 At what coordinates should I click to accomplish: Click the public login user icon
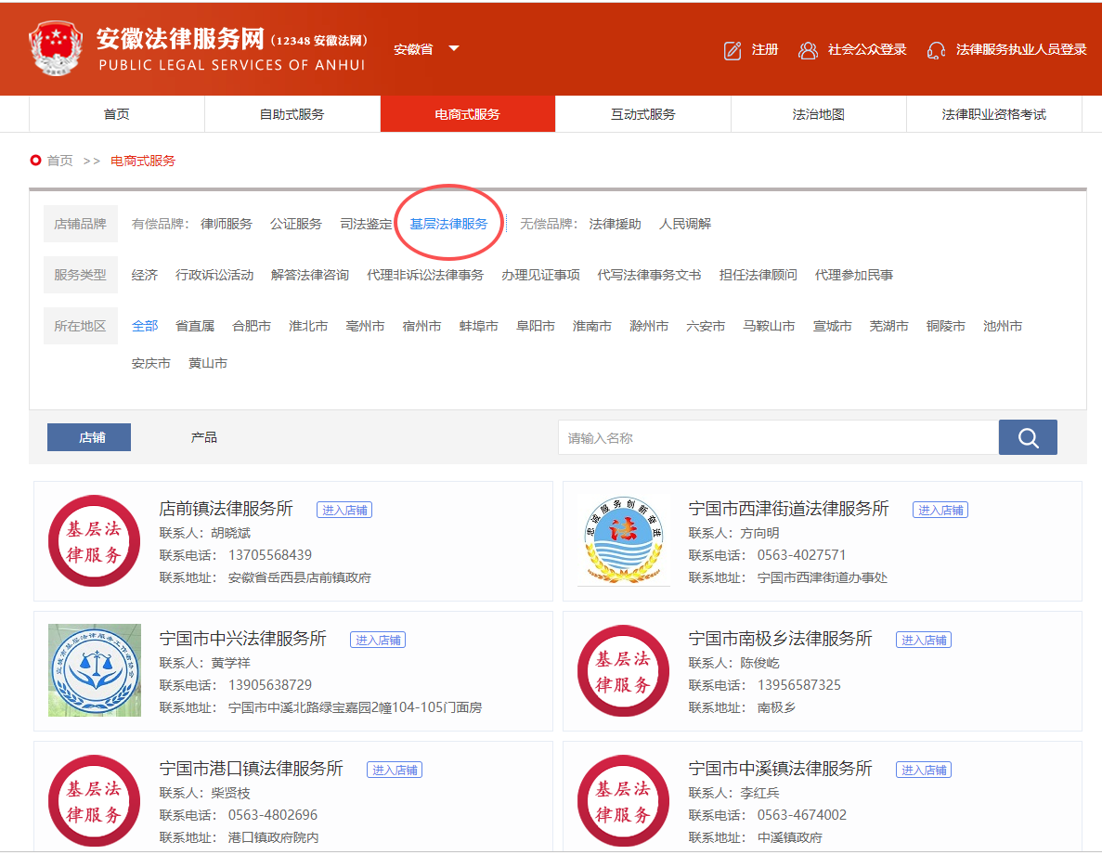[808, 50]
